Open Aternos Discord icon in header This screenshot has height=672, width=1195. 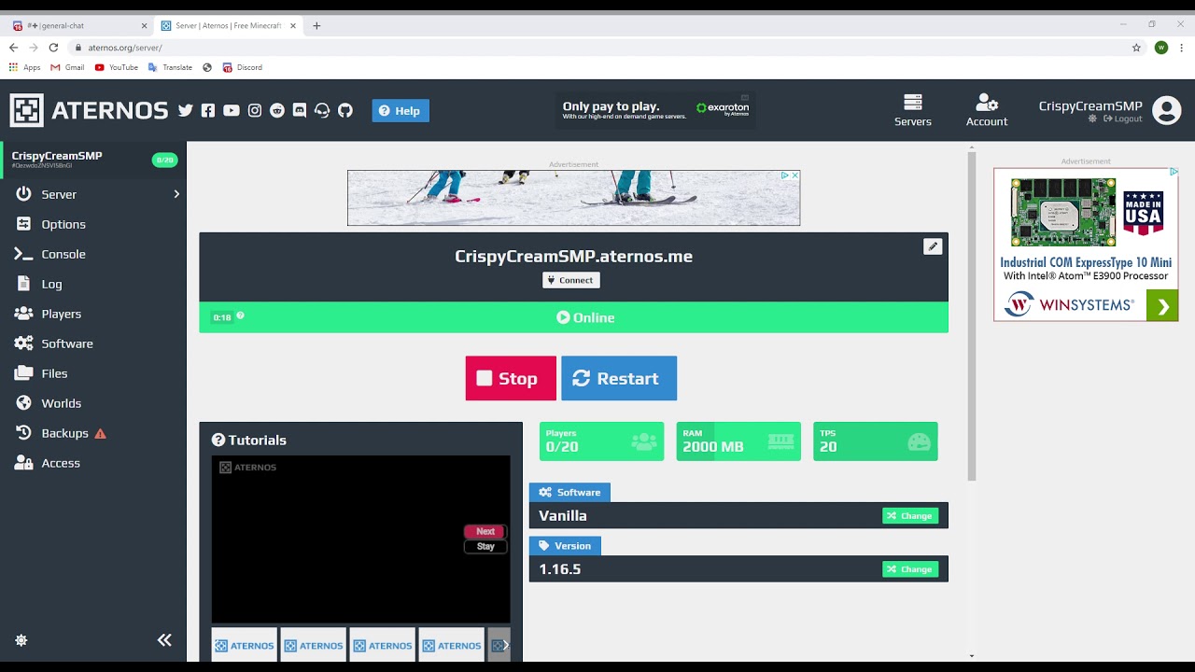[x=300, y=110]
